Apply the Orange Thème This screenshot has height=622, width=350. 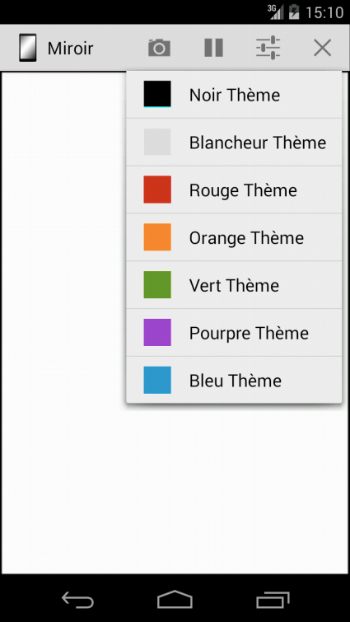click(234, 237)
